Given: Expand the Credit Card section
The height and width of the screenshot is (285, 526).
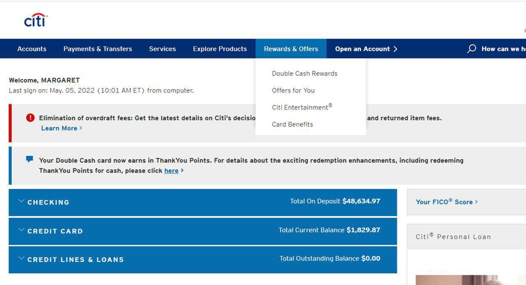Looking at the screenshot, I should [x=203, y=231].
